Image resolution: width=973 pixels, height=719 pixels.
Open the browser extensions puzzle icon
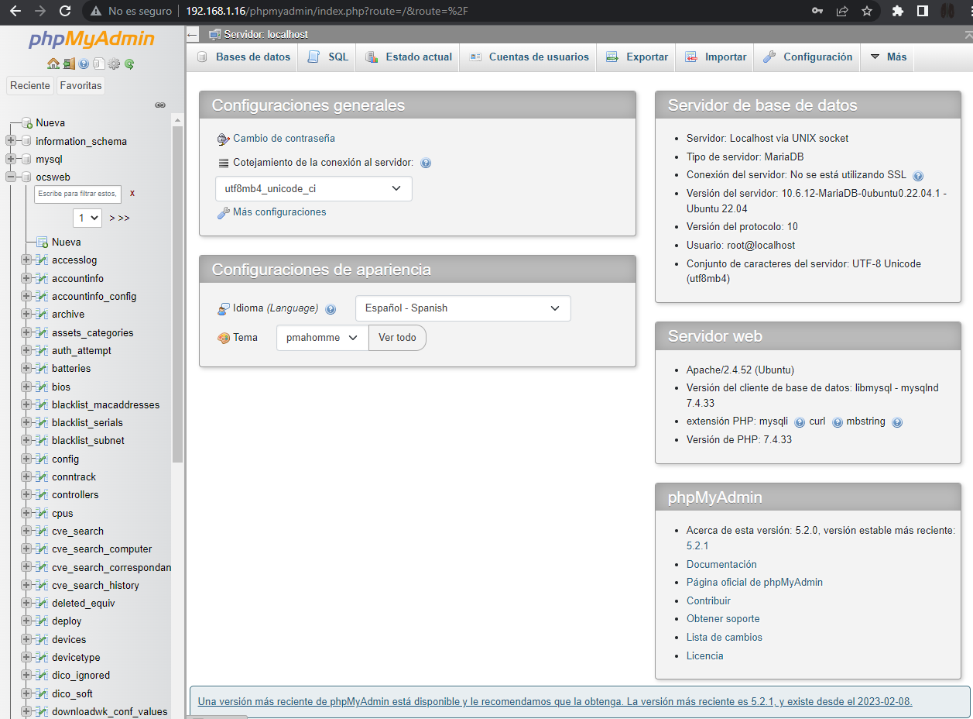point(898,12)
